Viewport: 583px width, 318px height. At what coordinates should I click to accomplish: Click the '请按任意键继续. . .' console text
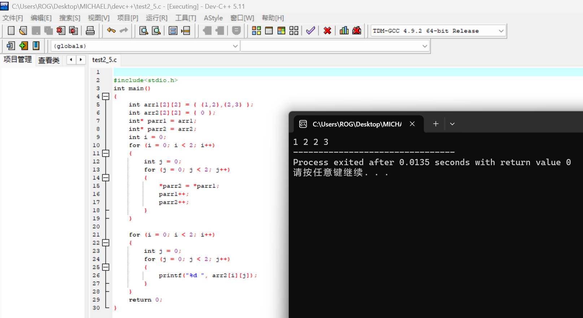[340, 173]
